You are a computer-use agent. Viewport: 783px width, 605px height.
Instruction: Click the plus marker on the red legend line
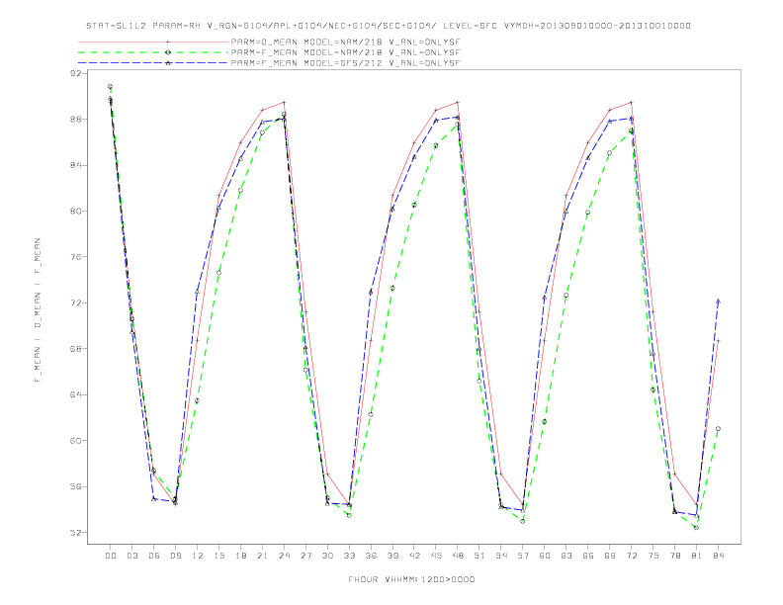(x=168, y=42)
